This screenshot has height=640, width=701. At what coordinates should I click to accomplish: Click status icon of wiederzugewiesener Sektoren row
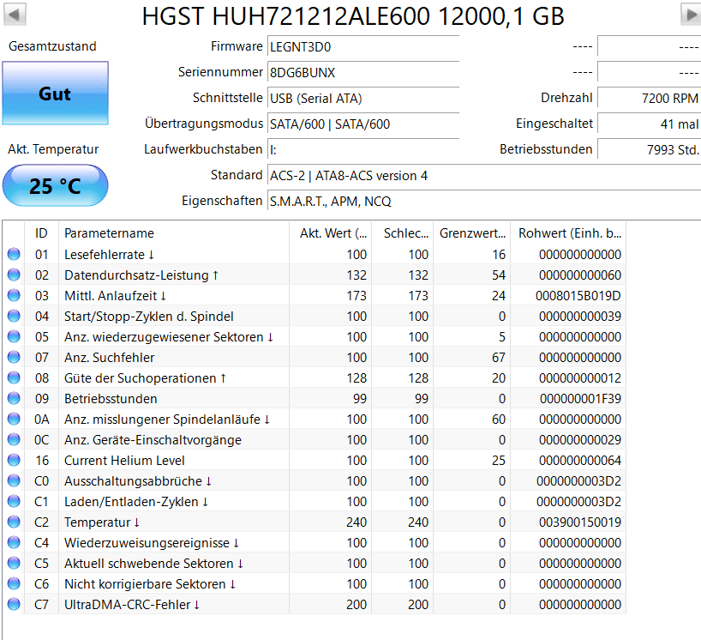[14, 336]
